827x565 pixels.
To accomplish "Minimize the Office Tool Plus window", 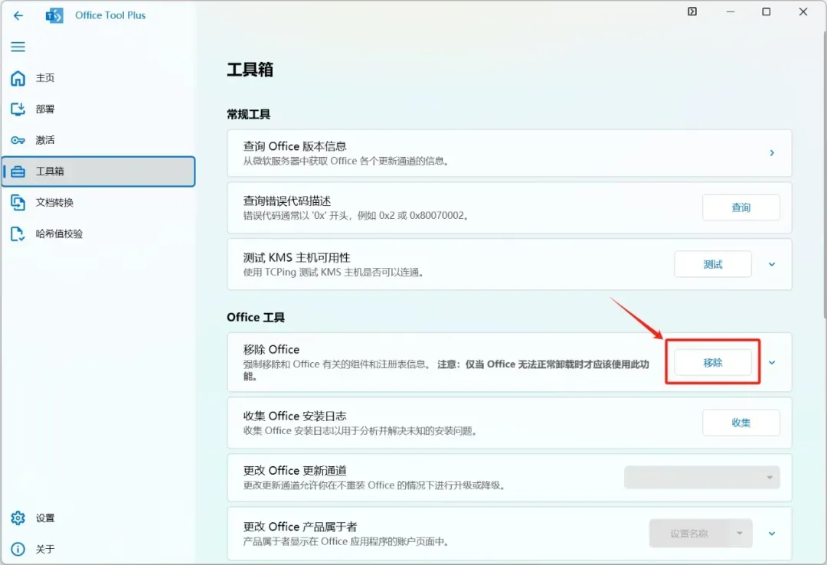I will pos(731,11).
